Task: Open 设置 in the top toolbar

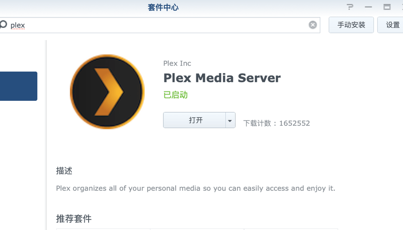Action: click(392, 25)
